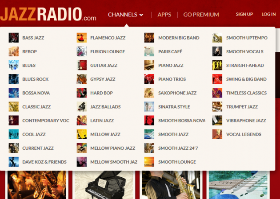This screenshot has height=199, width=280.
Task: Click the Trumpet Jazz channel icon
Action: pyautogui.click(x=217, y=107)
